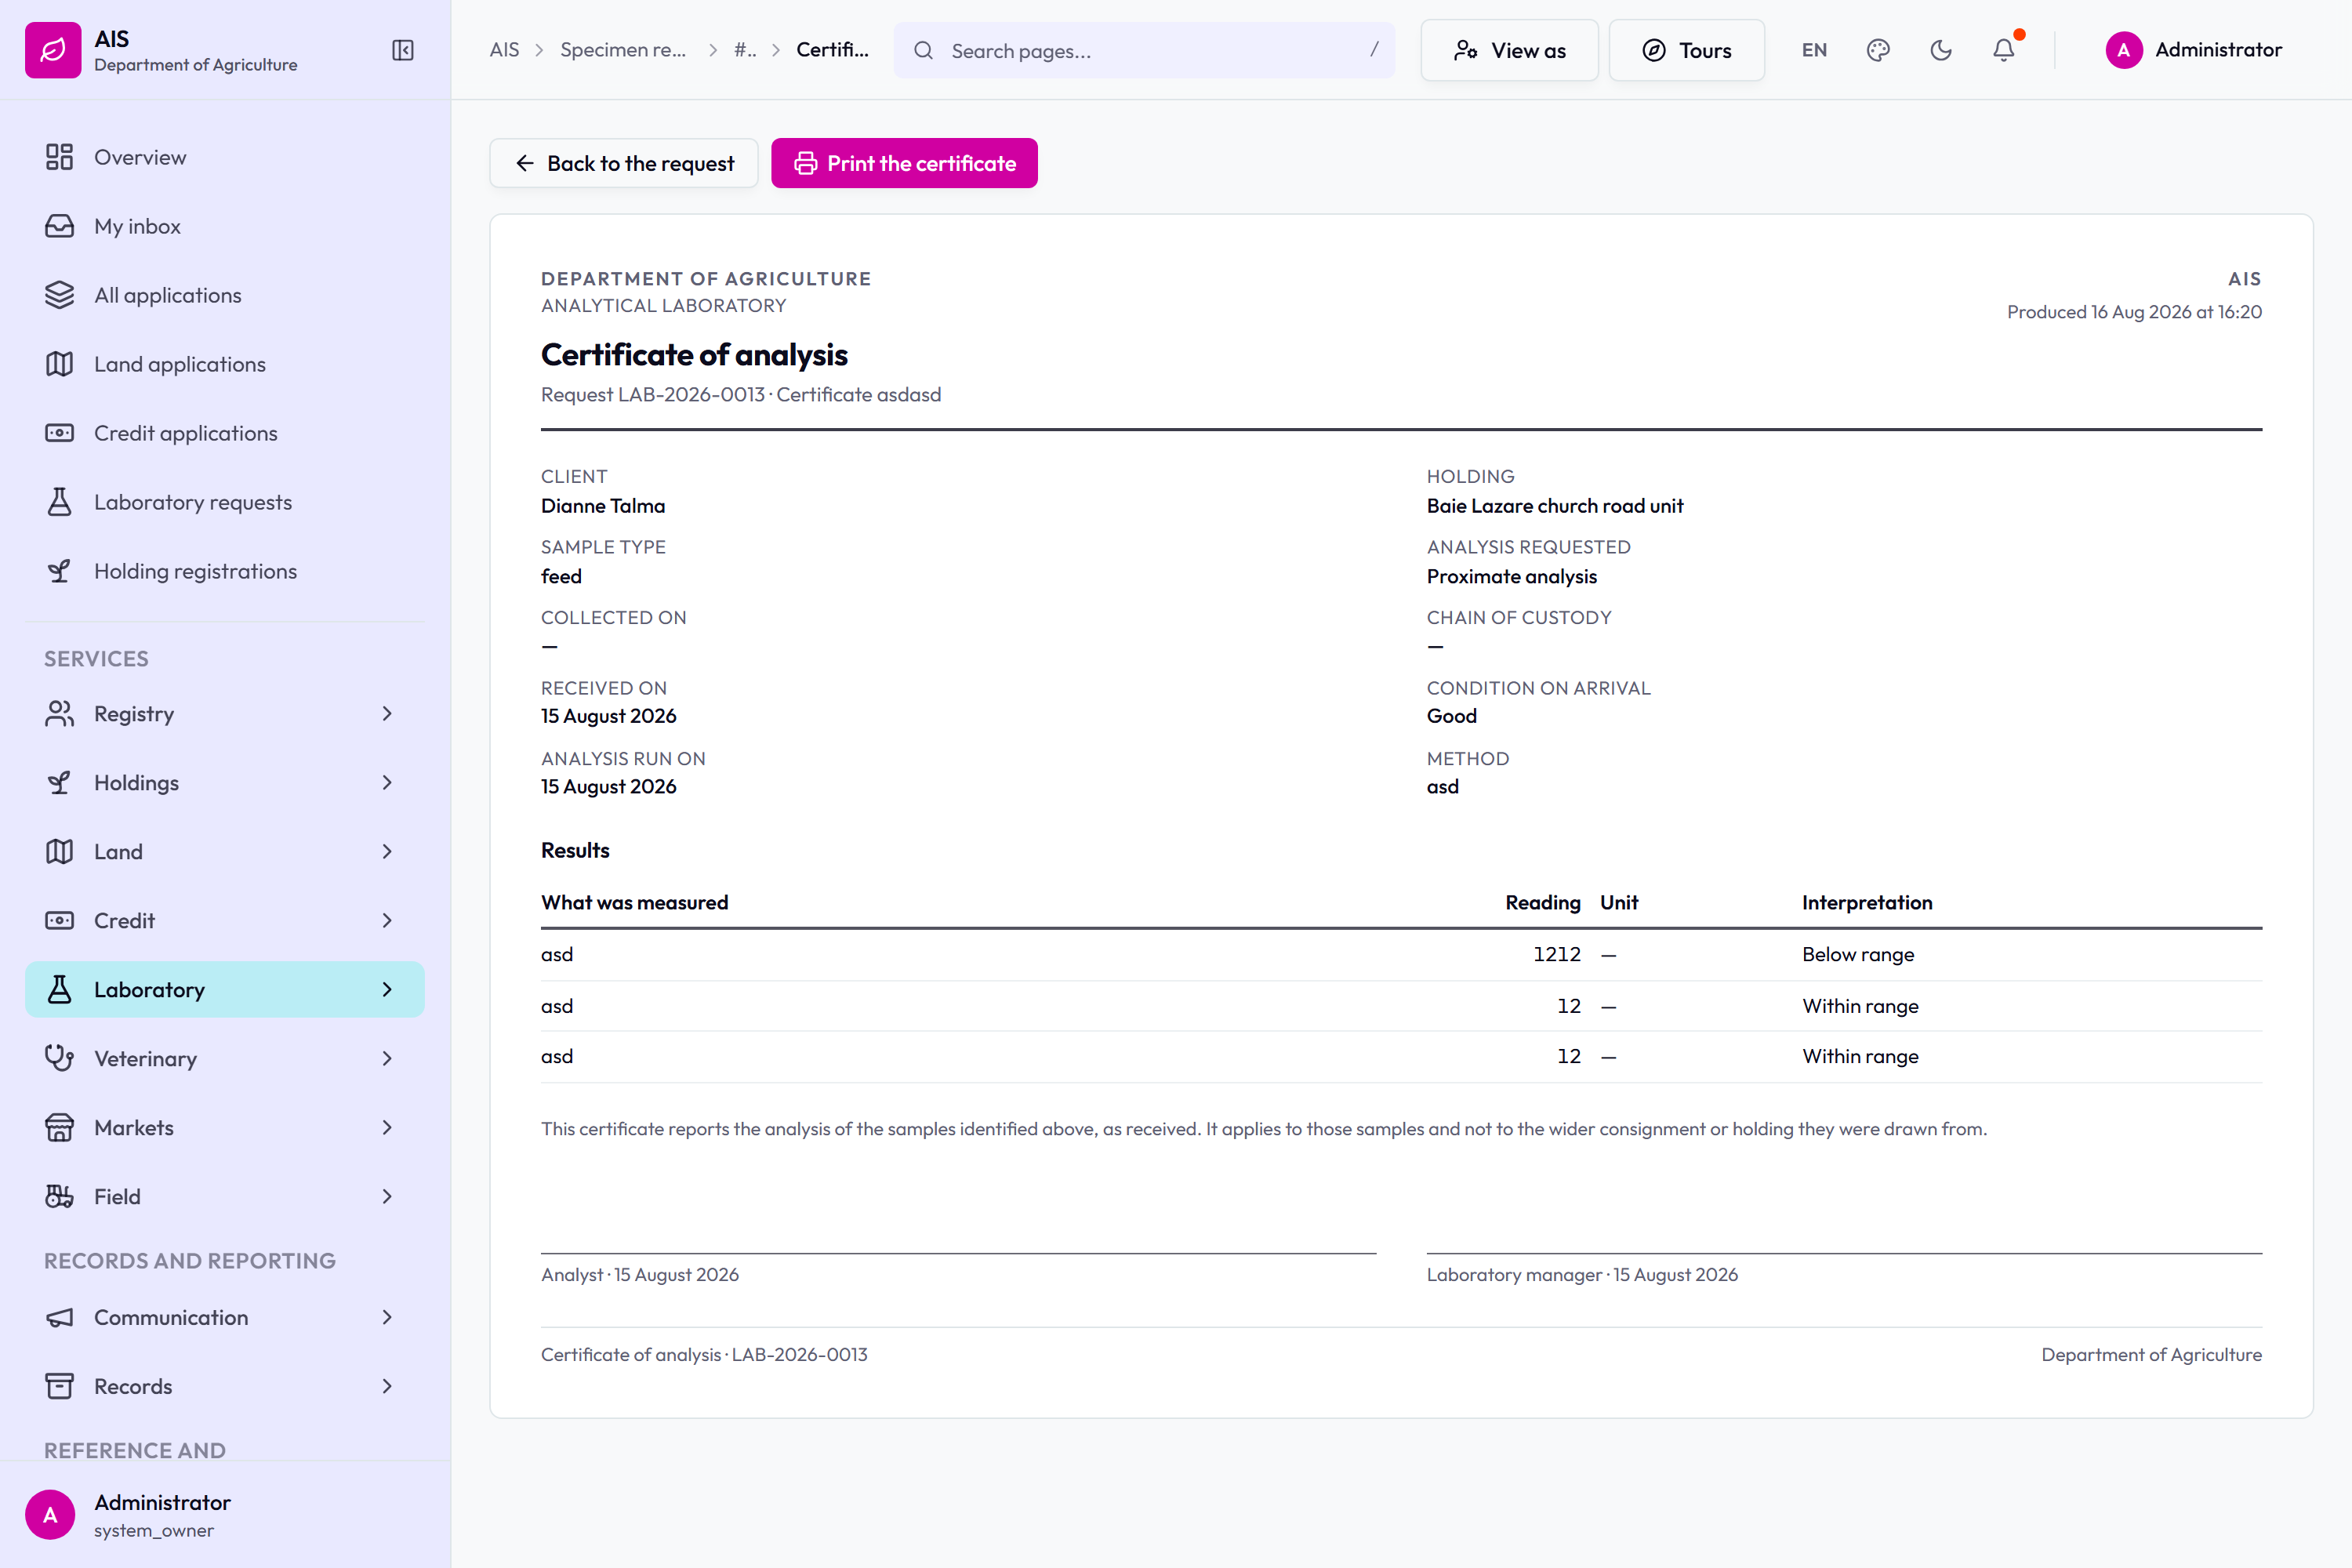Viewport: 2352px width, 1568px height.
Task: Click the AIS breadcrumb link
Action: 504,50
